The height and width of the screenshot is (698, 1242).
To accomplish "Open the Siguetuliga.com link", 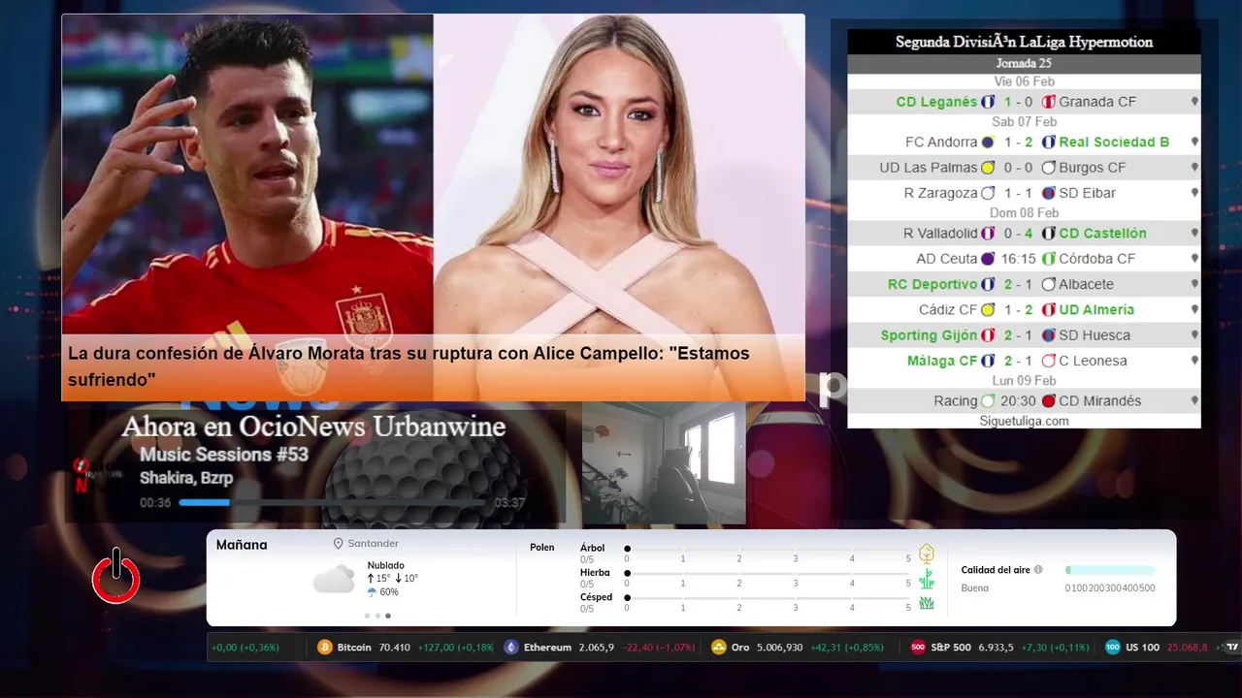I will 1024,421.
